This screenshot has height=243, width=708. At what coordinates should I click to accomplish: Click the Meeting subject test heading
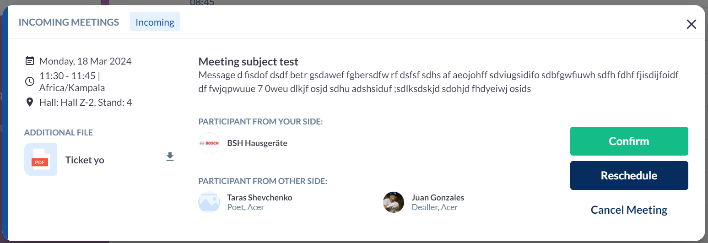(x=248, y=61)
